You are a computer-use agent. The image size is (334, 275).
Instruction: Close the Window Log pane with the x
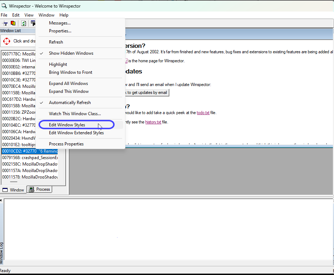(x=1, y=200)
